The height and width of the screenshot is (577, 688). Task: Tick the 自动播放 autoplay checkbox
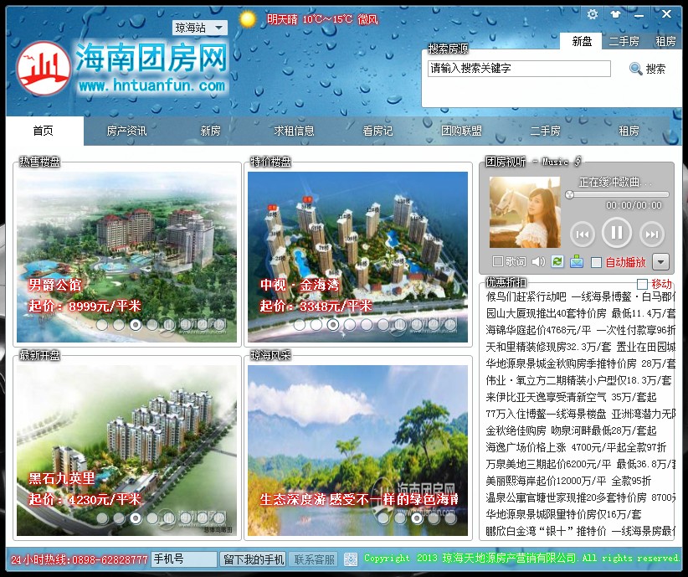pos(597,262)
